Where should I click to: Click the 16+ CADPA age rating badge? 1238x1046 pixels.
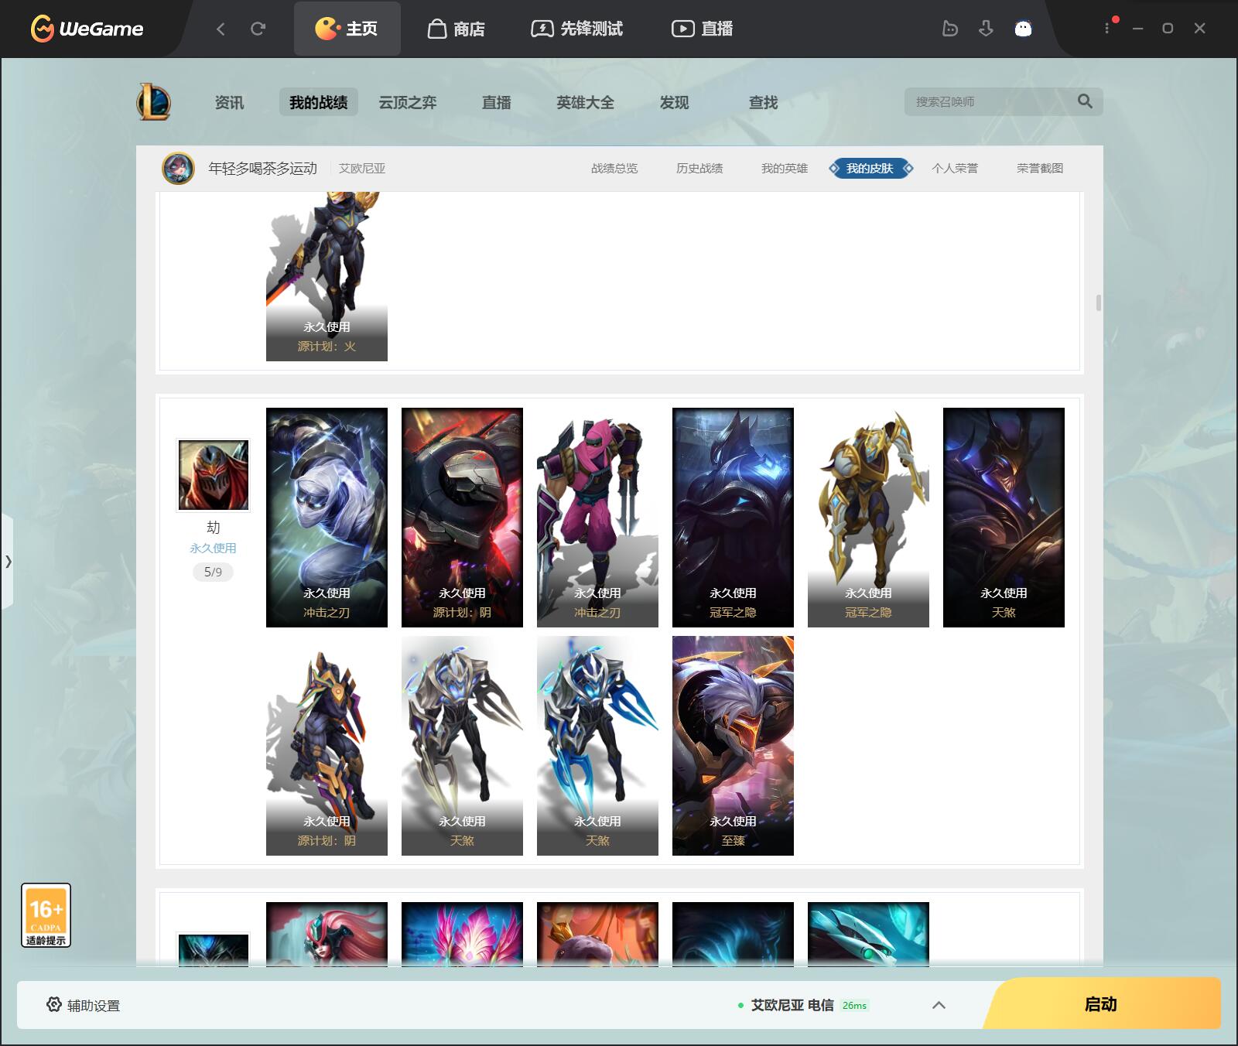coord(46,915)
